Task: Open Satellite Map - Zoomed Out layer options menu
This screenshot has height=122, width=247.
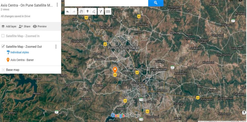Action: point(56,47)
